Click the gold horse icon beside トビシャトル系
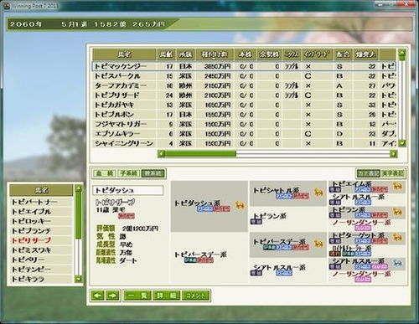Screen dimensions: 419x324 click(x=318, y=193)
